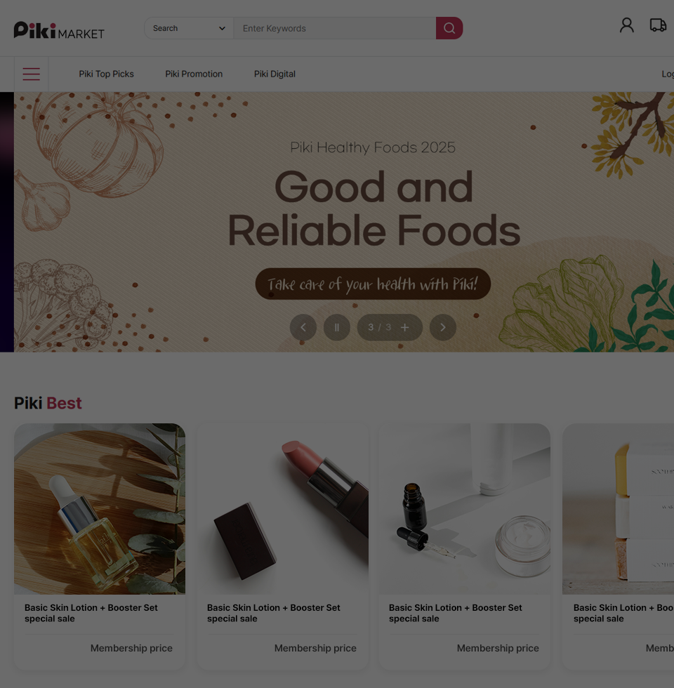Expand the Search category dropdown
674x688 pixels.
(189, 28)
